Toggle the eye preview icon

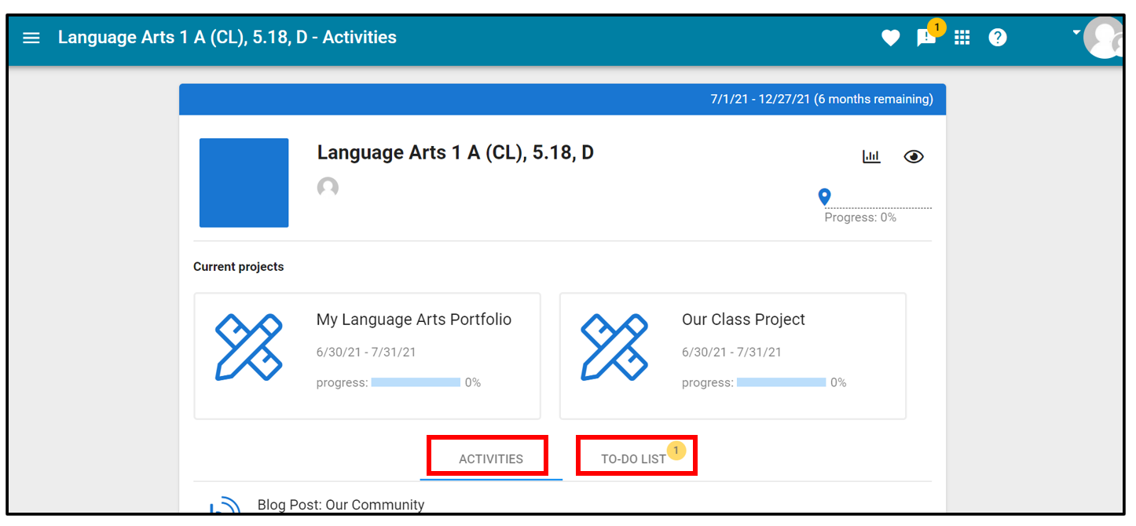pyautogui.click(x=914, y=156)
